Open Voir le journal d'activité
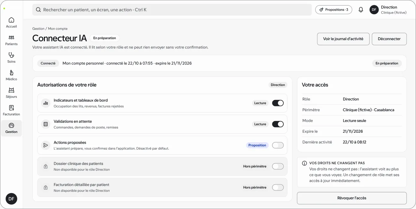This screenshot has height=209, width=416. click(x=343, y=39)
